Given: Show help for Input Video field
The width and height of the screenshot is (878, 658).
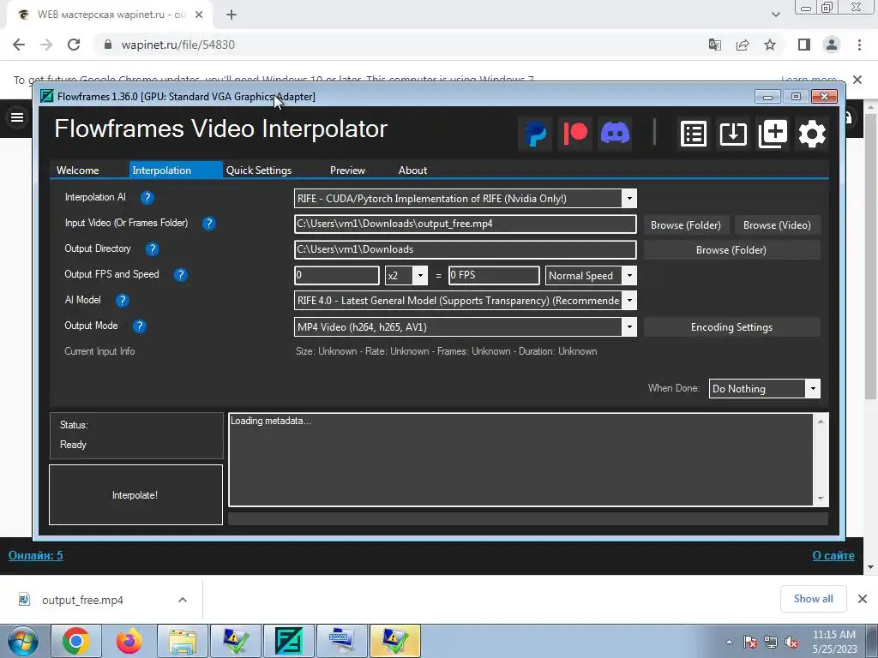Looking at the screenshot, I should pyautogui.click(x=209, y=224).
